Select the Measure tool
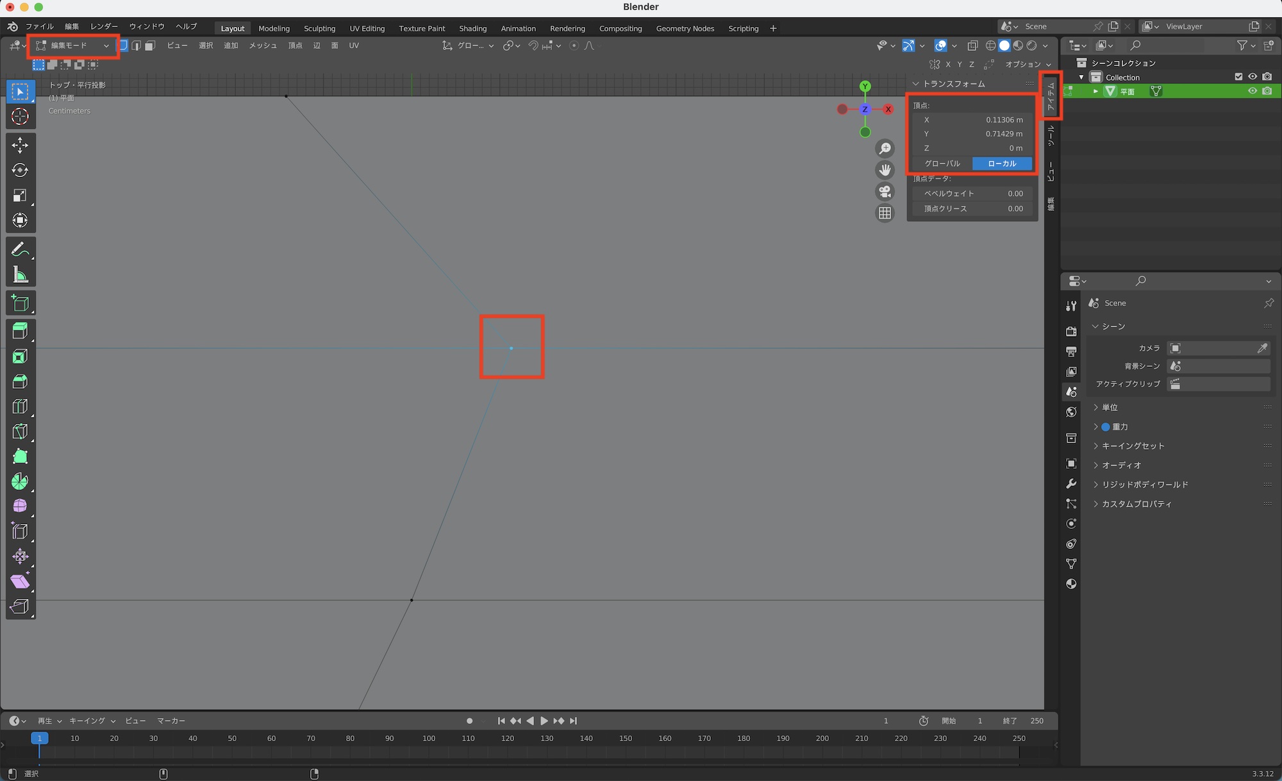This screenshot has width=1282, height=781. [21, 274]
